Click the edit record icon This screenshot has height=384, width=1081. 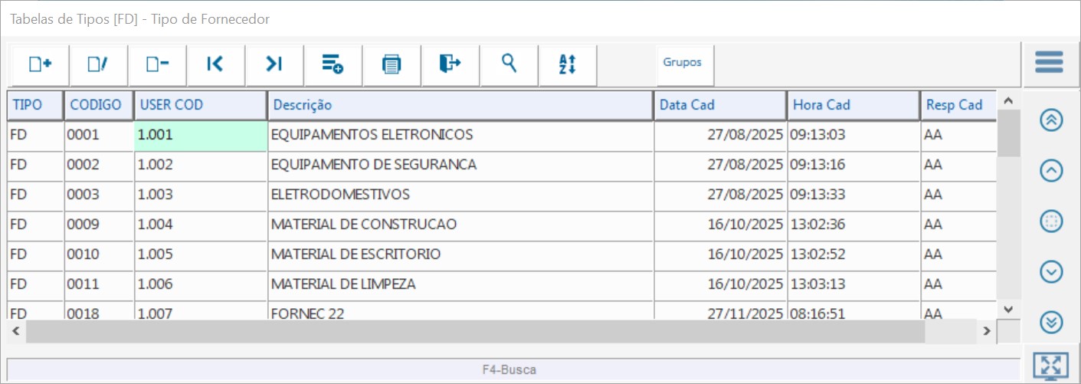click(x=98, y=64)
